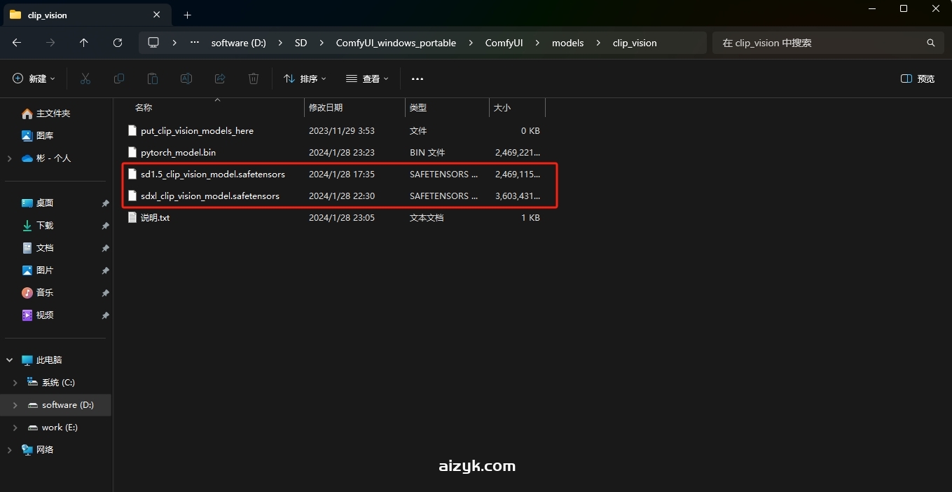Click the Up arrow to go to parent folder
952x492 pixels.
coord(83,43)
